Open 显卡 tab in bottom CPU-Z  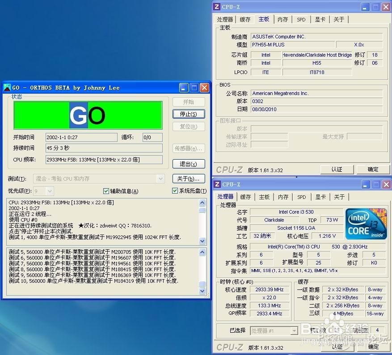pyautogui.click(x=320, y=197)
